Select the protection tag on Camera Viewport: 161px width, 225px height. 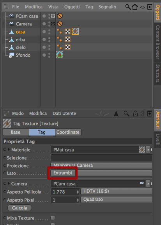click(60, 23)
